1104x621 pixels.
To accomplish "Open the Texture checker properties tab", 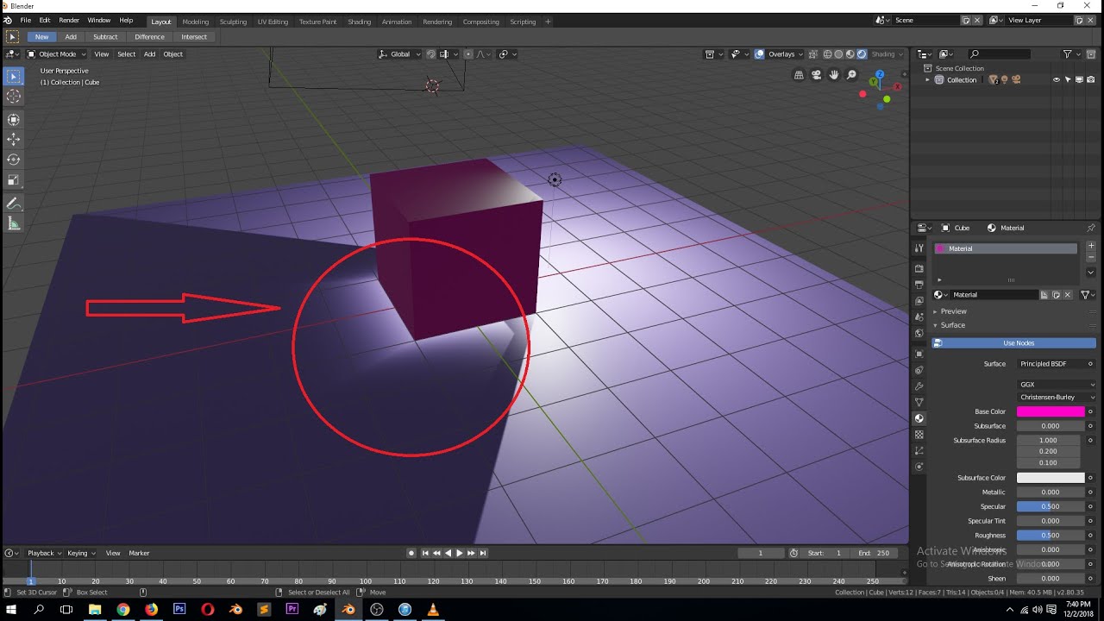I will [919, 435].
